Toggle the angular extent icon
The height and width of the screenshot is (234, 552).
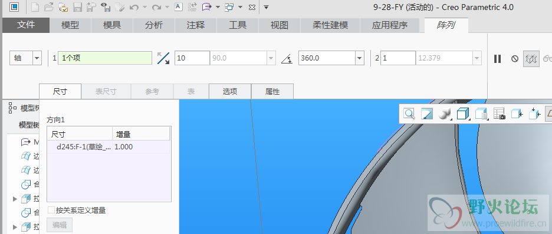coord(287,58)
